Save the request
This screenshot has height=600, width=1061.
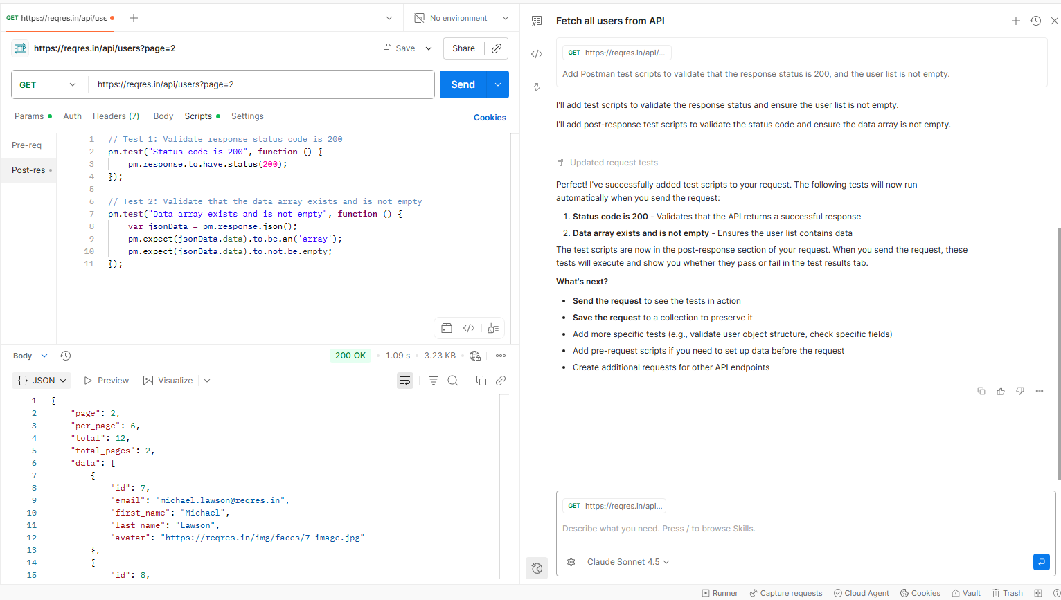click(x=398, y=48)
